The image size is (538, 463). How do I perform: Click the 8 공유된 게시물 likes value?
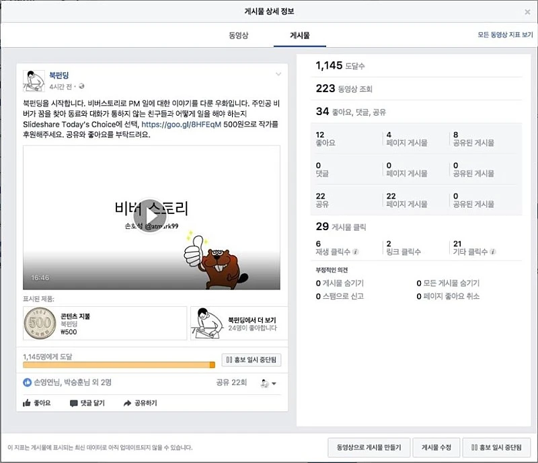coord(473,139)
